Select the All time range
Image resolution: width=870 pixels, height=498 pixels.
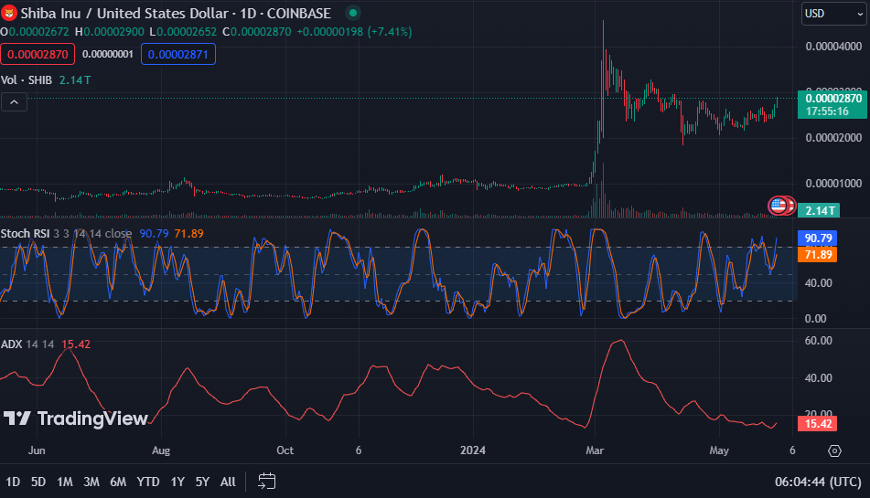point(228,482)
